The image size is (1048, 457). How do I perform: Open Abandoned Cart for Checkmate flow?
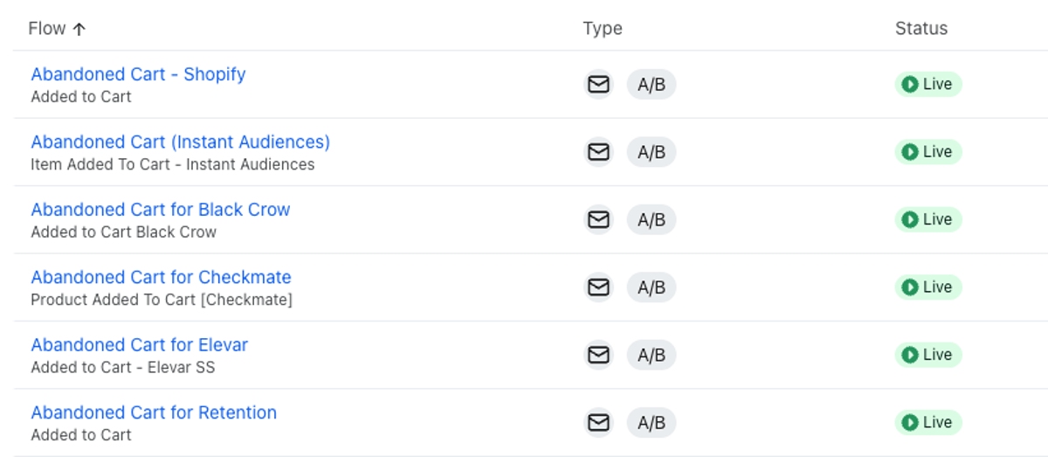pyautogui.click(x=161, y=277)
